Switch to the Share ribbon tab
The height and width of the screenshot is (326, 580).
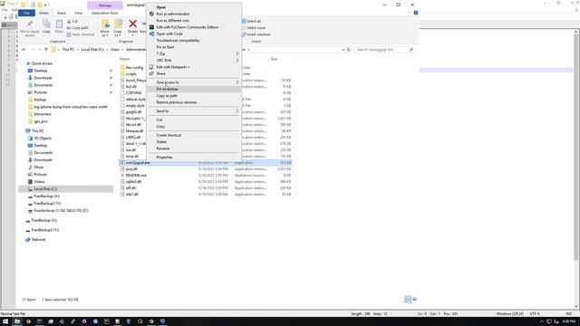62,13
